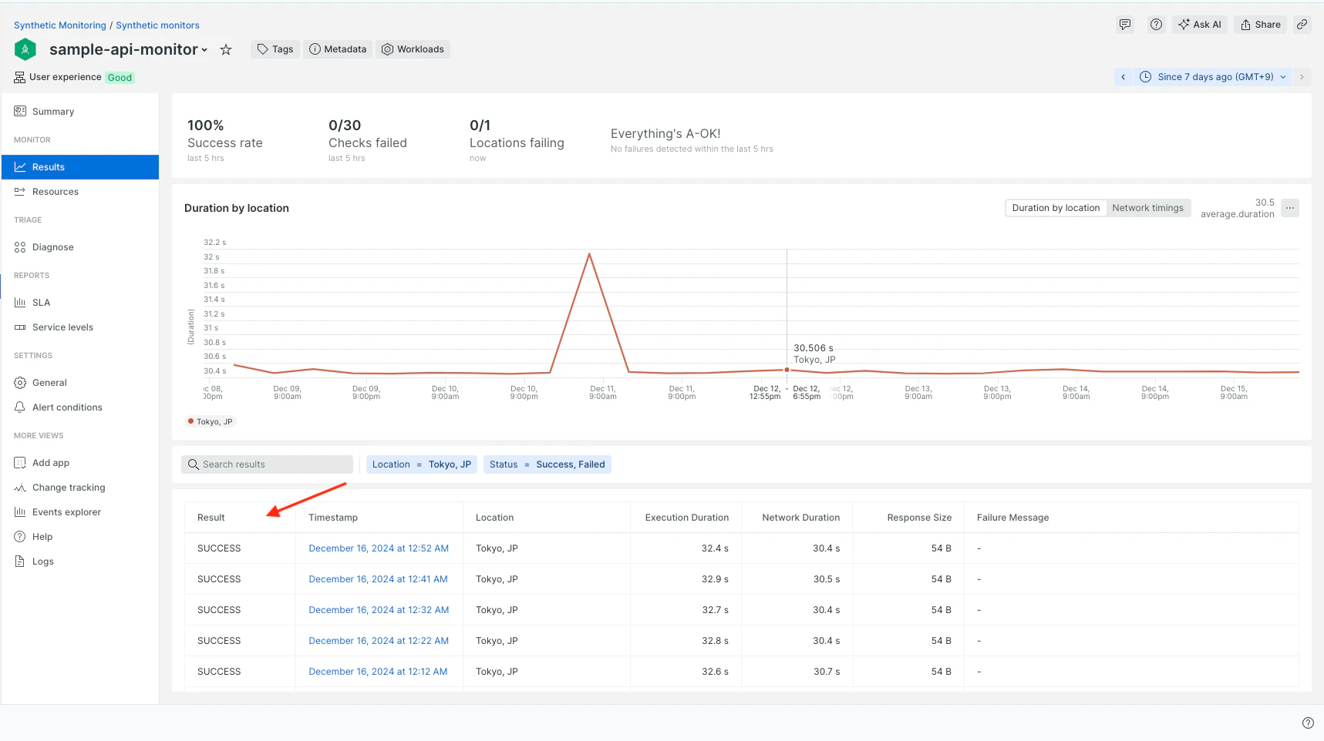This screenshot has width=1324, height=741.
Task: Click the bottom-right help circle icon
Action: point(1308,723)
